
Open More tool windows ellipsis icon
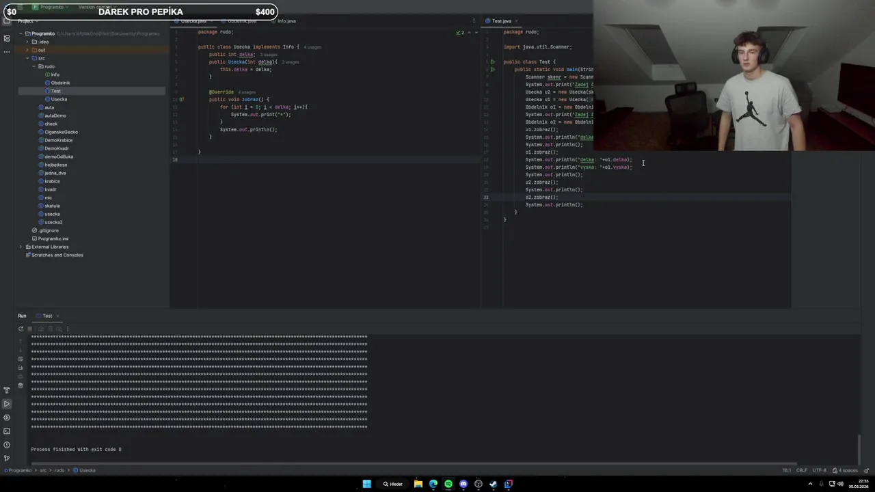(7, 52)
